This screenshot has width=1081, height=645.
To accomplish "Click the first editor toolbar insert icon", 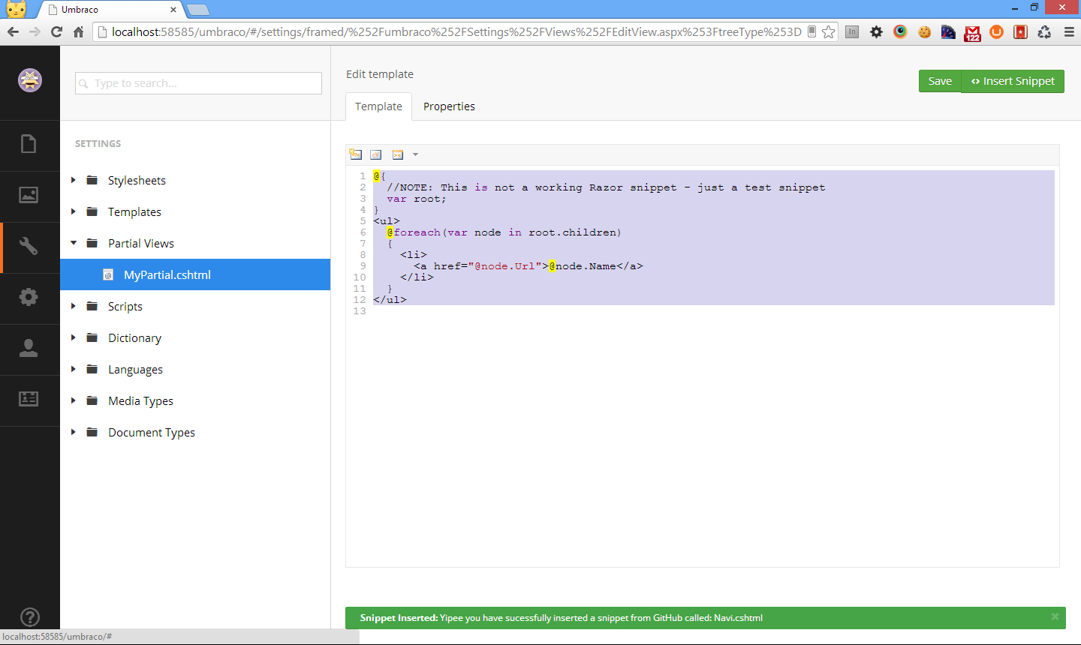I will pos(356,154).
